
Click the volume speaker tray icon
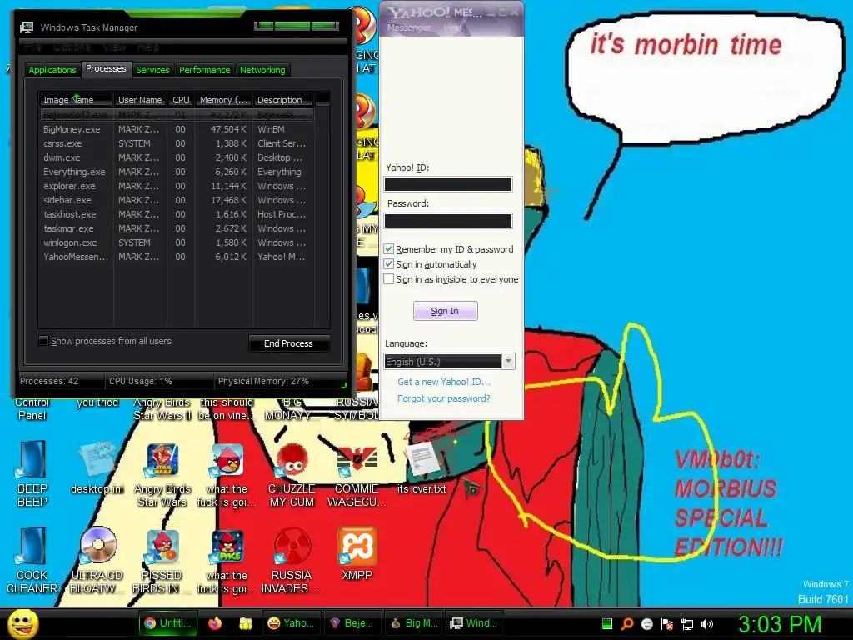[707, 623]
